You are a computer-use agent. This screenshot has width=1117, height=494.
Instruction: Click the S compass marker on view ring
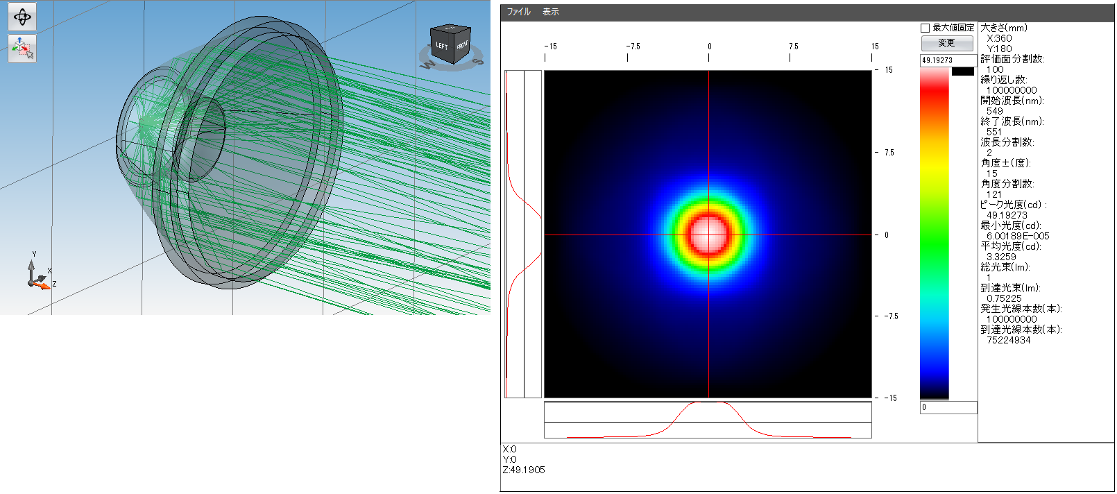(477, 62)
